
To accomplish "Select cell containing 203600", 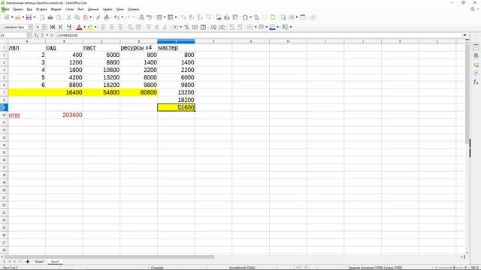I will click(x=64, y=115).
